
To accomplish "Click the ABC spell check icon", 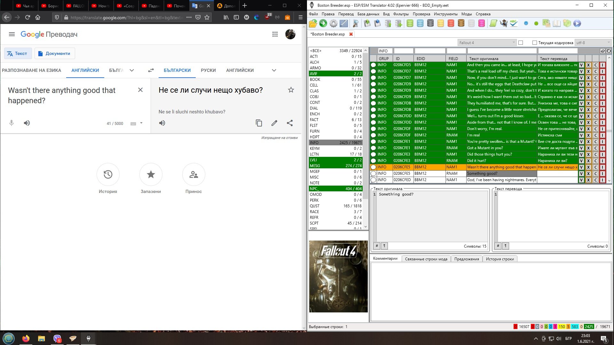I will (514, 23).
